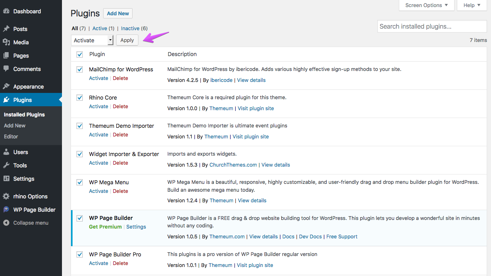Screen dimensions: 491x276
Task: Click the Appearance paintbrush icon
Action: (6, 87)
